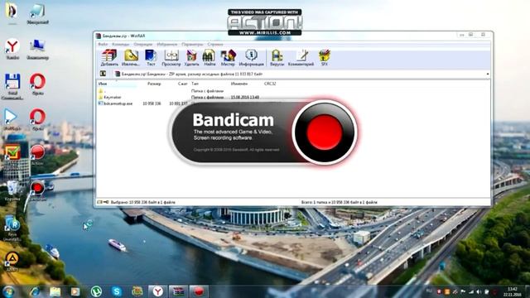Click the Комментарий (Comment) toolbar icon
Screen dimensions: 530x298
pyautogui.click(x=301, y=57)
